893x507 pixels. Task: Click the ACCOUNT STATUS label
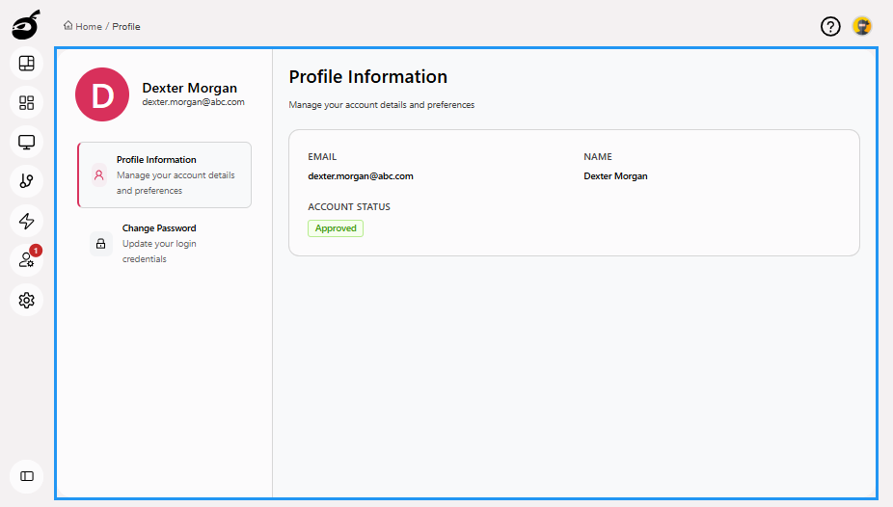tap(349, 206)
